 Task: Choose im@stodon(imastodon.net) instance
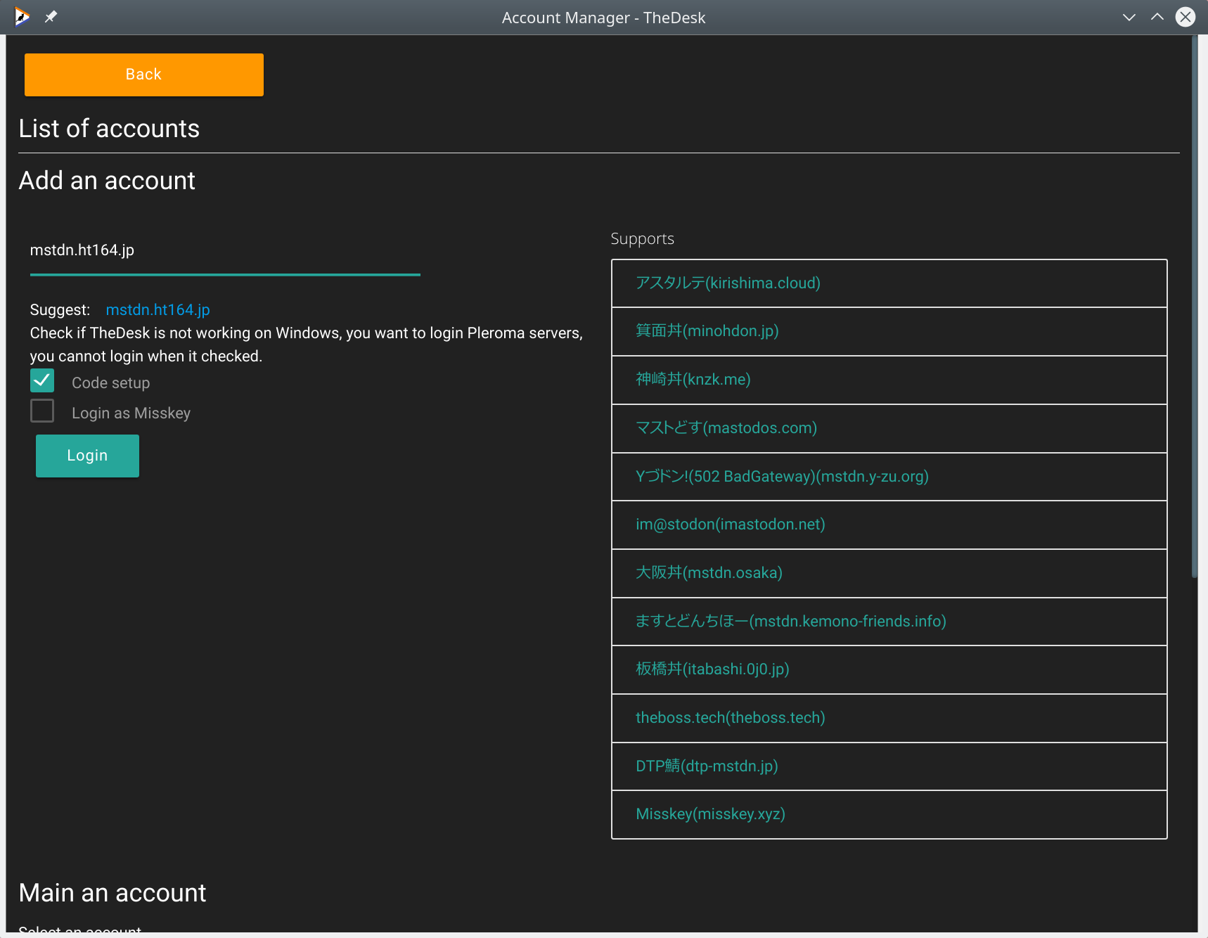[889, 525]
